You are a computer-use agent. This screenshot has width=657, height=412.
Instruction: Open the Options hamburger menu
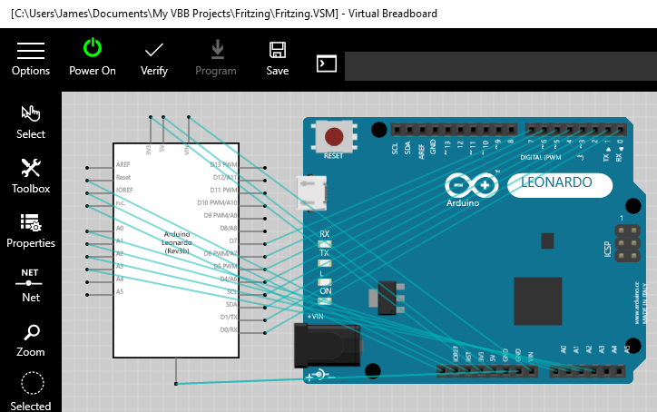point(31,59)
